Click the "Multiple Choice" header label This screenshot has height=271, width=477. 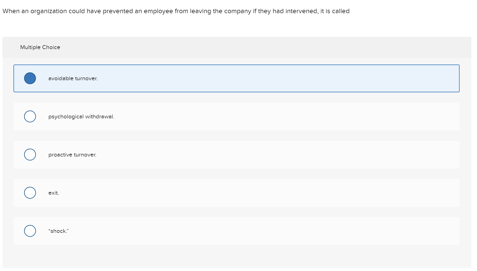pos(40,47)
